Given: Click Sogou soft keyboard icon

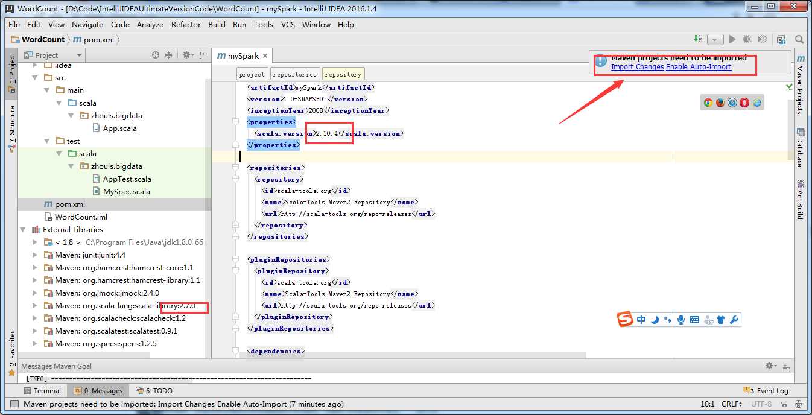Looking at the screenshot, I should point(694,320).
